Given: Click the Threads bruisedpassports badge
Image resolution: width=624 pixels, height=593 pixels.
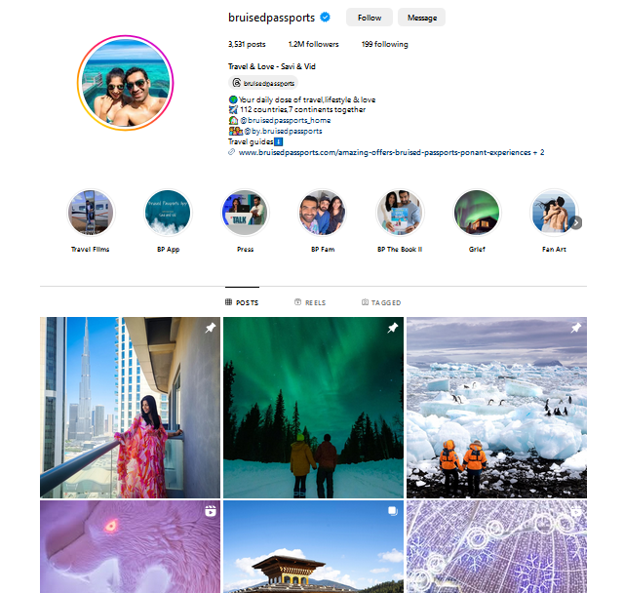Looking at the screenshot, I should click(263, 83).
